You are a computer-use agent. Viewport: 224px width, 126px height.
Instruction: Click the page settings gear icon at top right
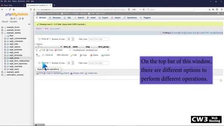(218, 13)
